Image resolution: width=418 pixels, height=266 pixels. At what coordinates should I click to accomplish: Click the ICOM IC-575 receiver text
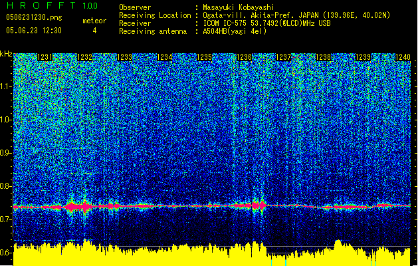[x=266, y=23]
